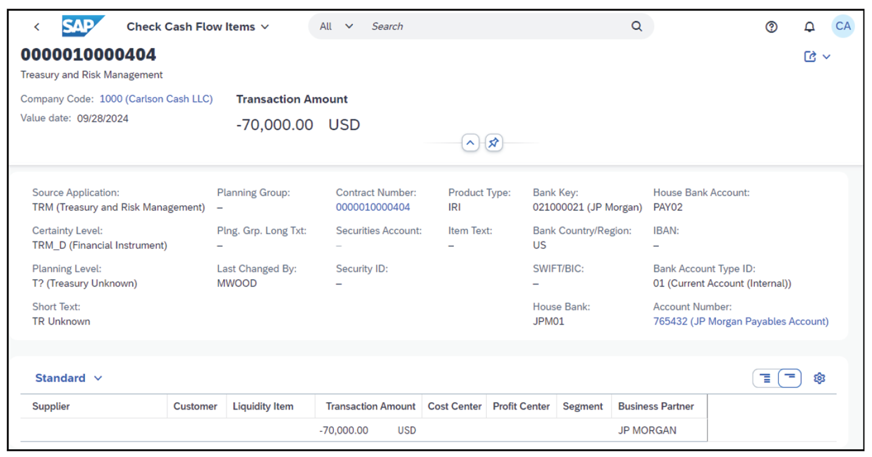
Task: Pin the header section
Action: click(494, 143)
